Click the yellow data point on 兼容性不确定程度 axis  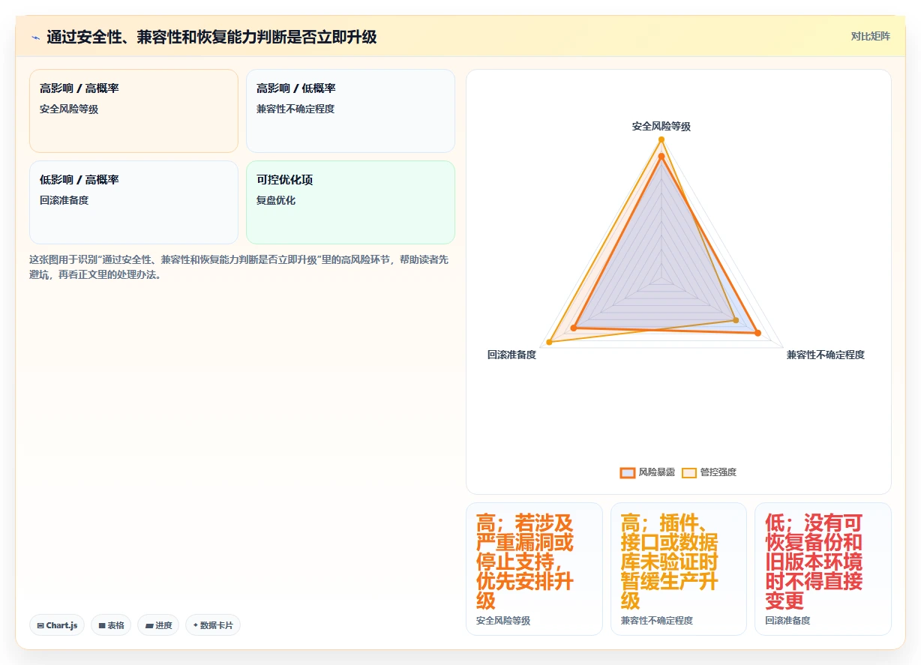736,320
